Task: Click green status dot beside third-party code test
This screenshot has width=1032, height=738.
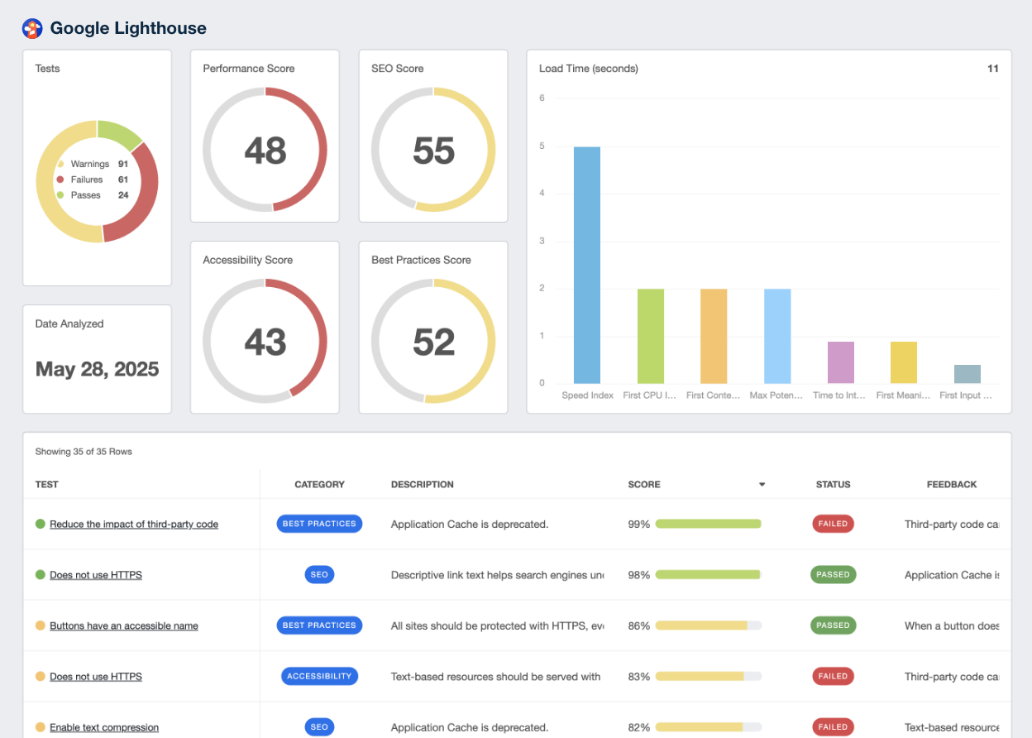Action: [40, 525]
